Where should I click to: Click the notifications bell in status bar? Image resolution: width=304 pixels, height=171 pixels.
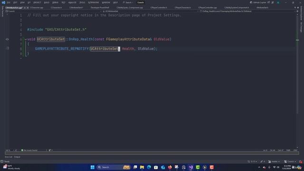click(301, 161)
